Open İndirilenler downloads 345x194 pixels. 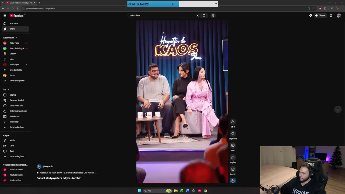click(15, 122)
